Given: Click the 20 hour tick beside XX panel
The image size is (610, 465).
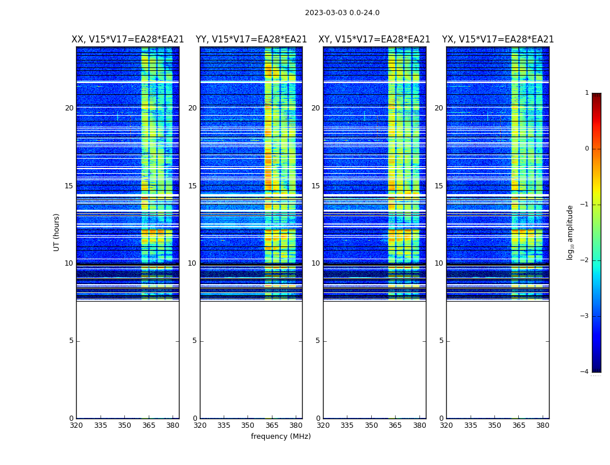Looking at the screenshot, I should [69, 108].
